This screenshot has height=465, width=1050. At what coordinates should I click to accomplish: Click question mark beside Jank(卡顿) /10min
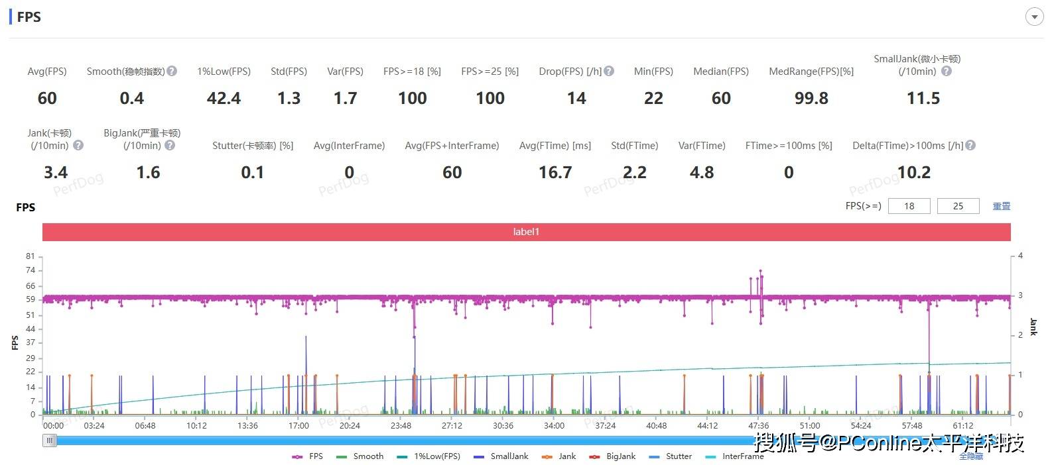(78, 145)
